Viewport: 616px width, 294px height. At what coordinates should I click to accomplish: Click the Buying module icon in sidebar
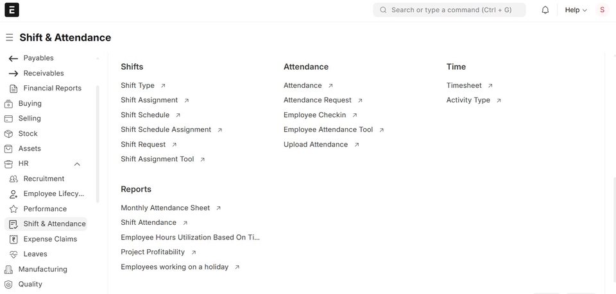point(8,104)
